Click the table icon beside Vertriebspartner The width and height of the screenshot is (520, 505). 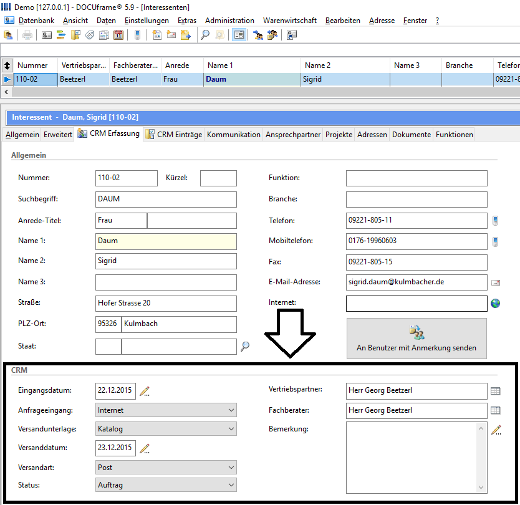pos(496,391)
